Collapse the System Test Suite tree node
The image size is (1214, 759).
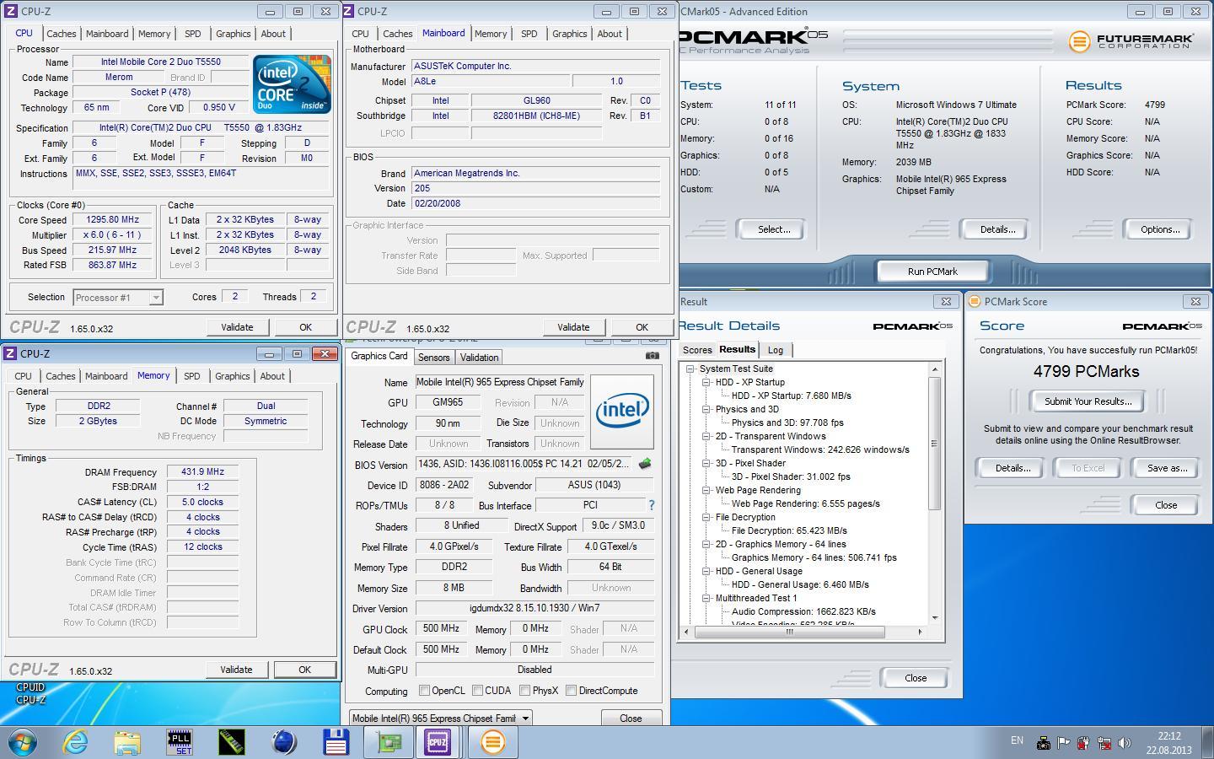[690, 369]
